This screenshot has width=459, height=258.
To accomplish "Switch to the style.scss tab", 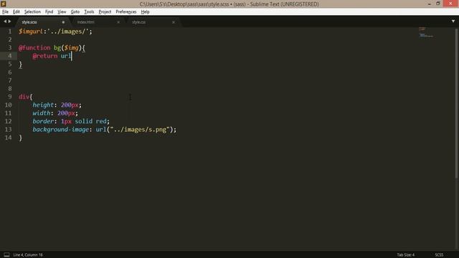I will pos(29,22).
